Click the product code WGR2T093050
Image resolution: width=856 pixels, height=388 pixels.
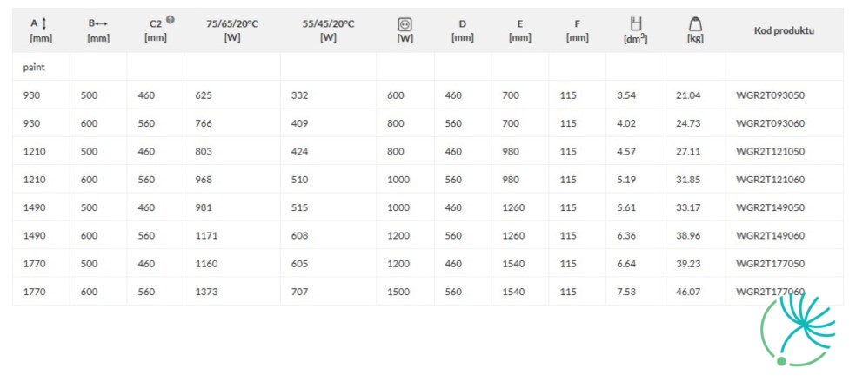(770, 95)
